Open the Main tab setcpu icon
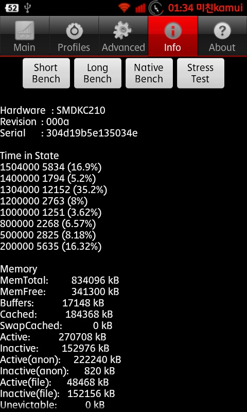 24,30
